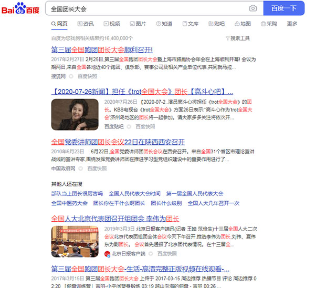The height and width of the screenshot is (288, 315).
Task: Open the 视频 video search tab
Action: [112, 24]
